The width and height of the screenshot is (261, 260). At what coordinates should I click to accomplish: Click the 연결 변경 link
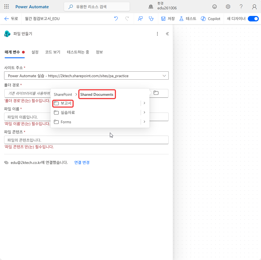pos(82,163)
